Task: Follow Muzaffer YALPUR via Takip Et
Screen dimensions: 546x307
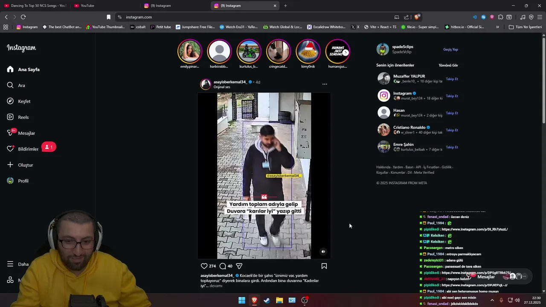Action: (x=452, y=79)
